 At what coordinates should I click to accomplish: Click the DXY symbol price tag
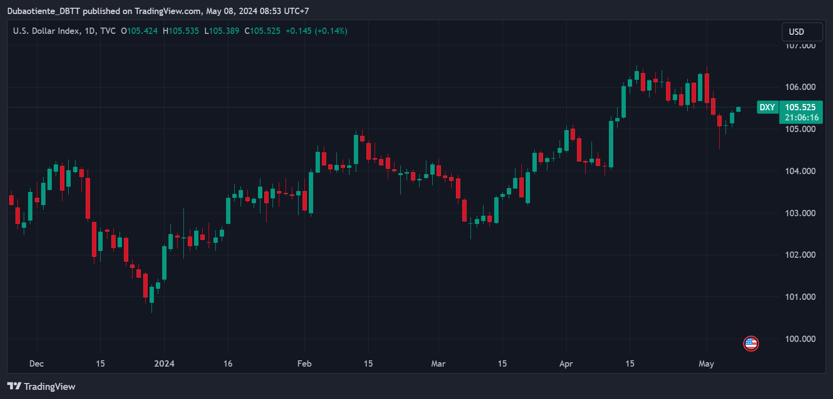coord(768,107)
